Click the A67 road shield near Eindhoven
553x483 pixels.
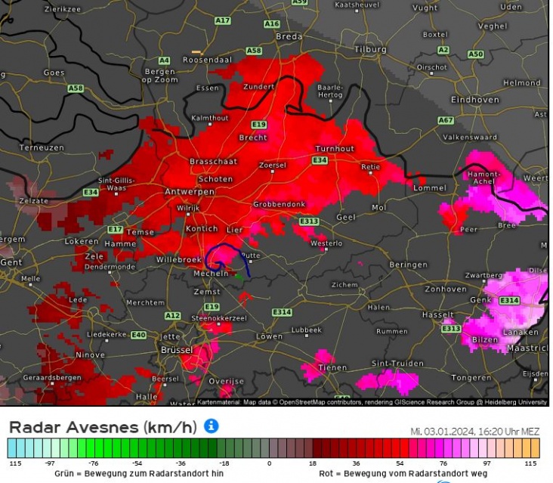click(x=446, y=120)
